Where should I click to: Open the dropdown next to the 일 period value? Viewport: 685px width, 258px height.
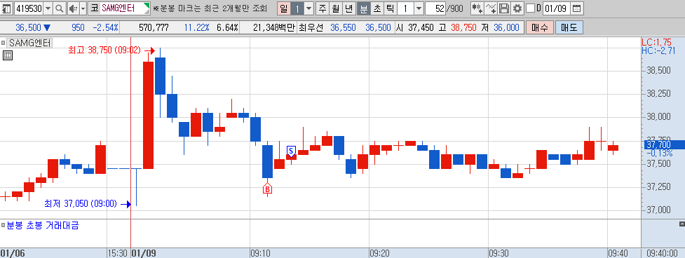308,8
